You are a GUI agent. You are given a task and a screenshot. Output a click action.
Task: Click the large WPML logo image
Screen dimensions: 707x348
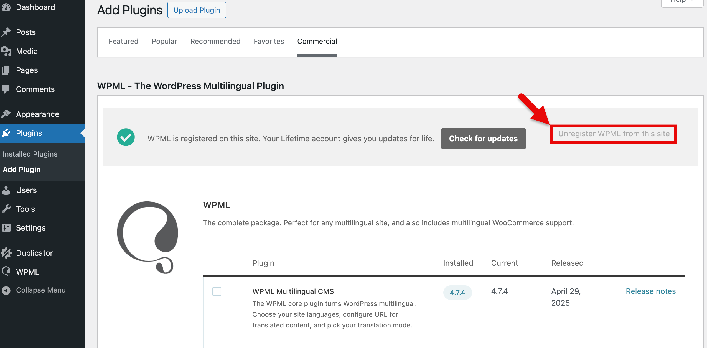[x=147, y=237]
